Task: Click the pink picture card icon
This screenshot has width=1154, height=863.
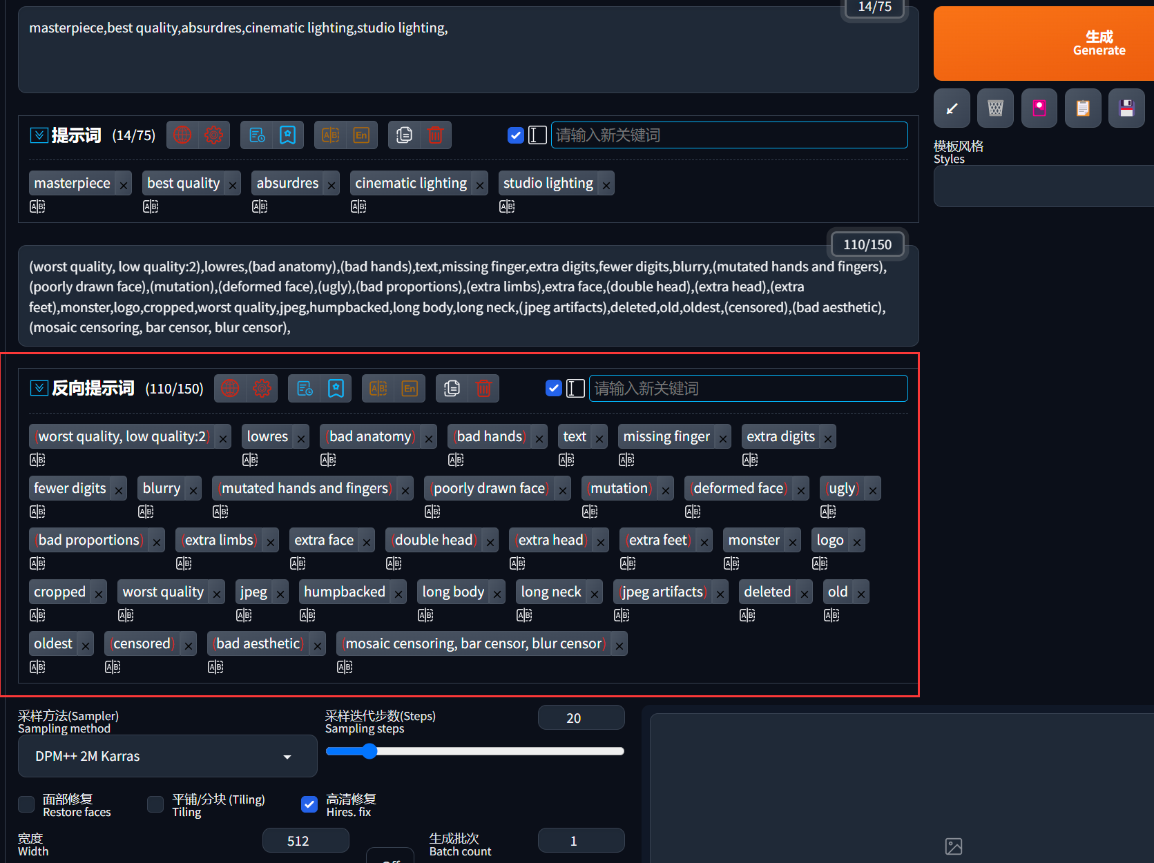Action: (x=1039, y=108)
